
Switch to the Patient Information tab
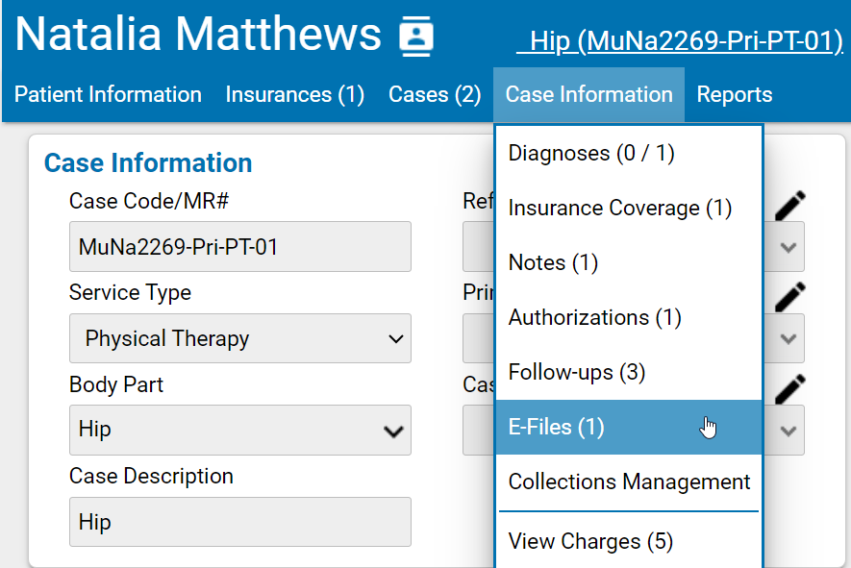point(108,94)
